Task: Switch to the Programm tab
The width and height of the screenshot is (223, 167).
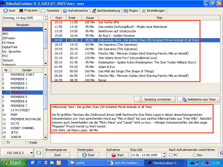Action: [x=28, y=11]
